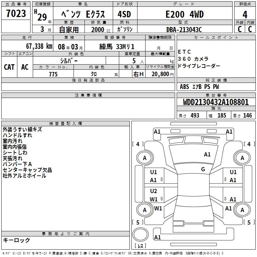The height and width of the screenshot is (257, 257).
Task: Click the note "社外アルミホイール"
Action: pos(24,176)
